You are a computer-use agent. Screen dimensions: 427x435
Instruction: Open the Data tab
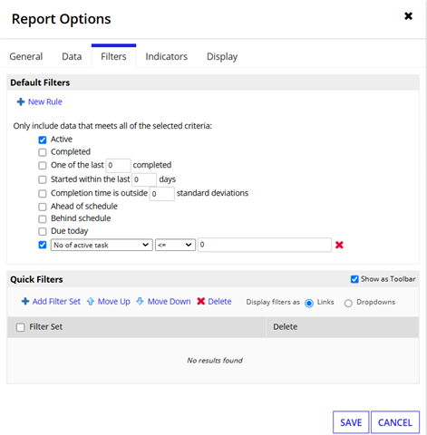coord(72,56)
